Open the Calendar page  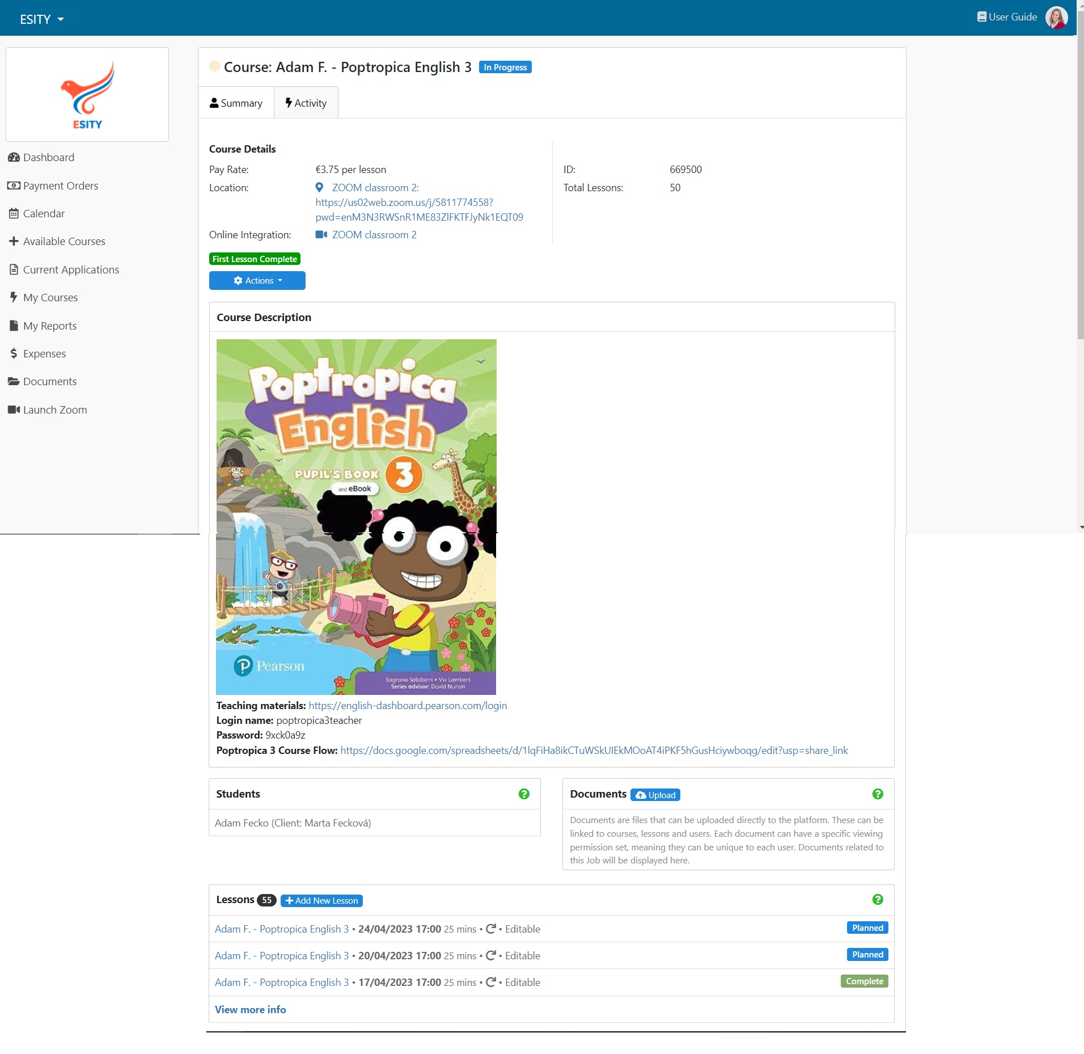coord(44,214)
